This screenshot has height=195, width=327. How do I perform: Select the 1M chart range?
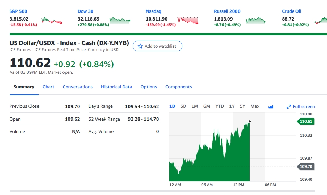point(195,106)
